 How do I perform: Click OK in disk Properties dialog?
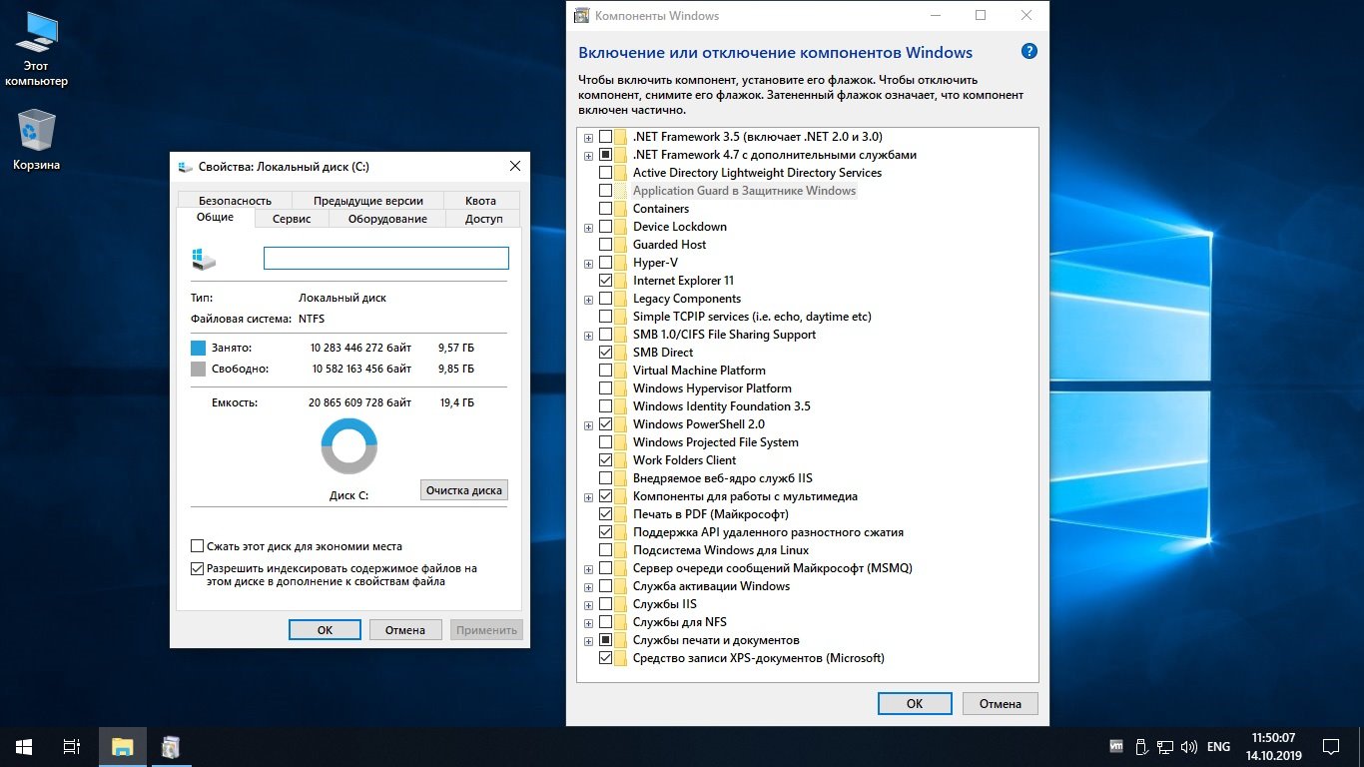point(325,630)
